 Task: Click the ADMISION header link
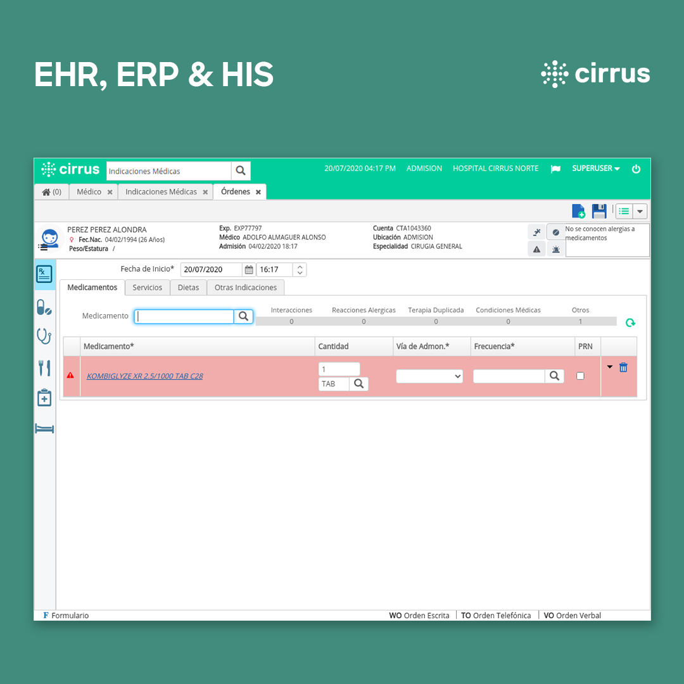pyautogui.click(x=424, y=168)
